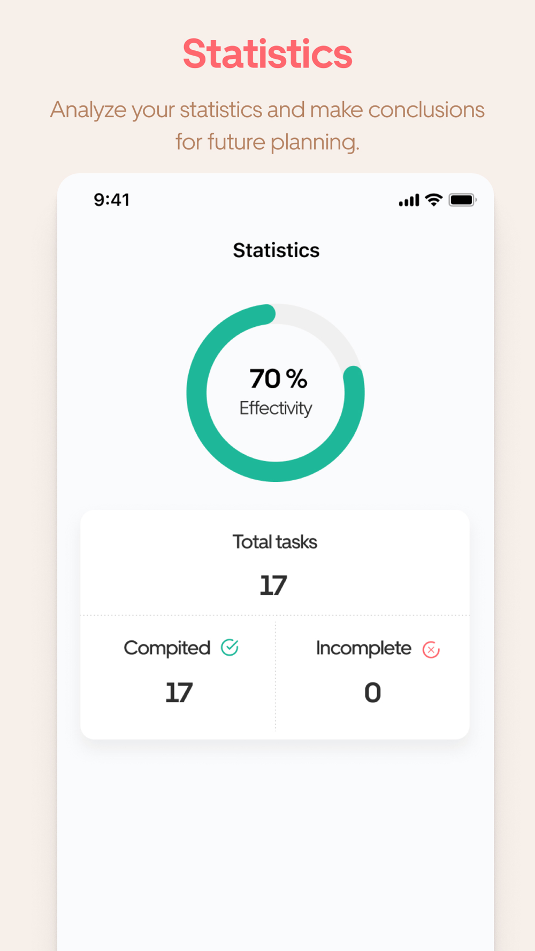Click the Compited tasks count 17
This screenshot has height=951, width=535.
pos(179,693)
